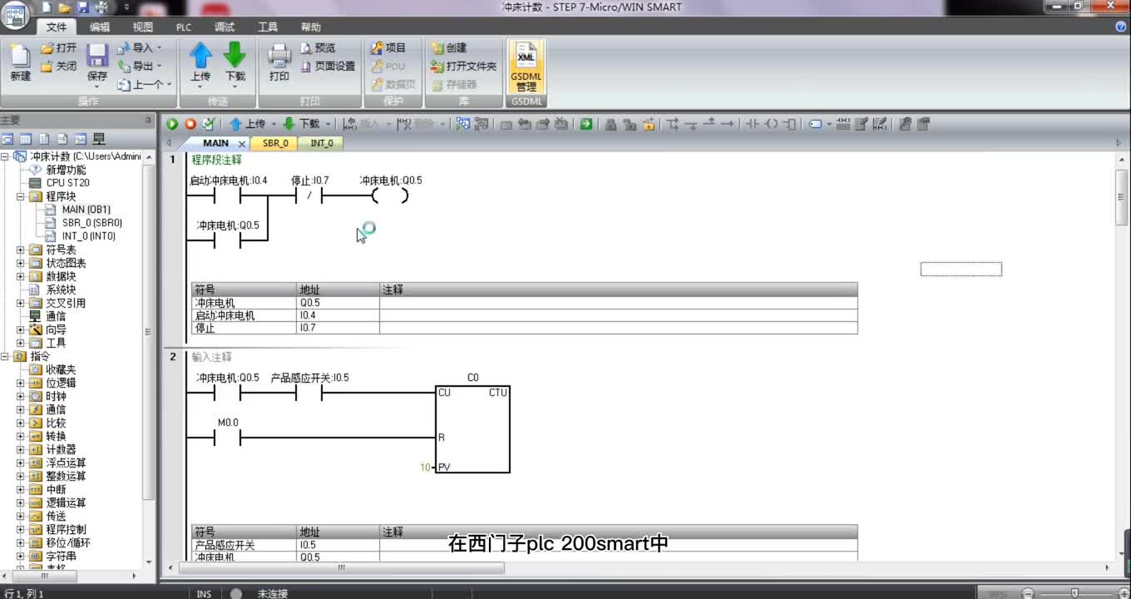
Task: Open the editor toolbar 下载 dropdown arrow
Action: pos(328,124)
